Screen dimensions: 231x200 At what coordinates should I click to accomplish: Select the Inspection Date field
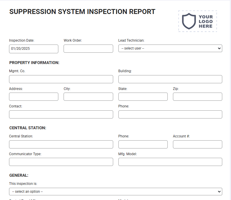[34, 49]
